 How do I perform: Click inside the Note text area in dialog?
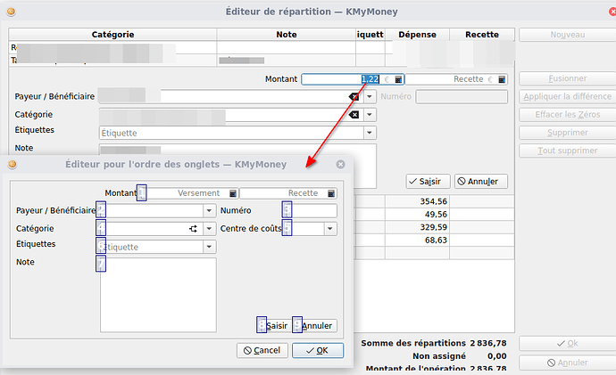pos(157,294)
